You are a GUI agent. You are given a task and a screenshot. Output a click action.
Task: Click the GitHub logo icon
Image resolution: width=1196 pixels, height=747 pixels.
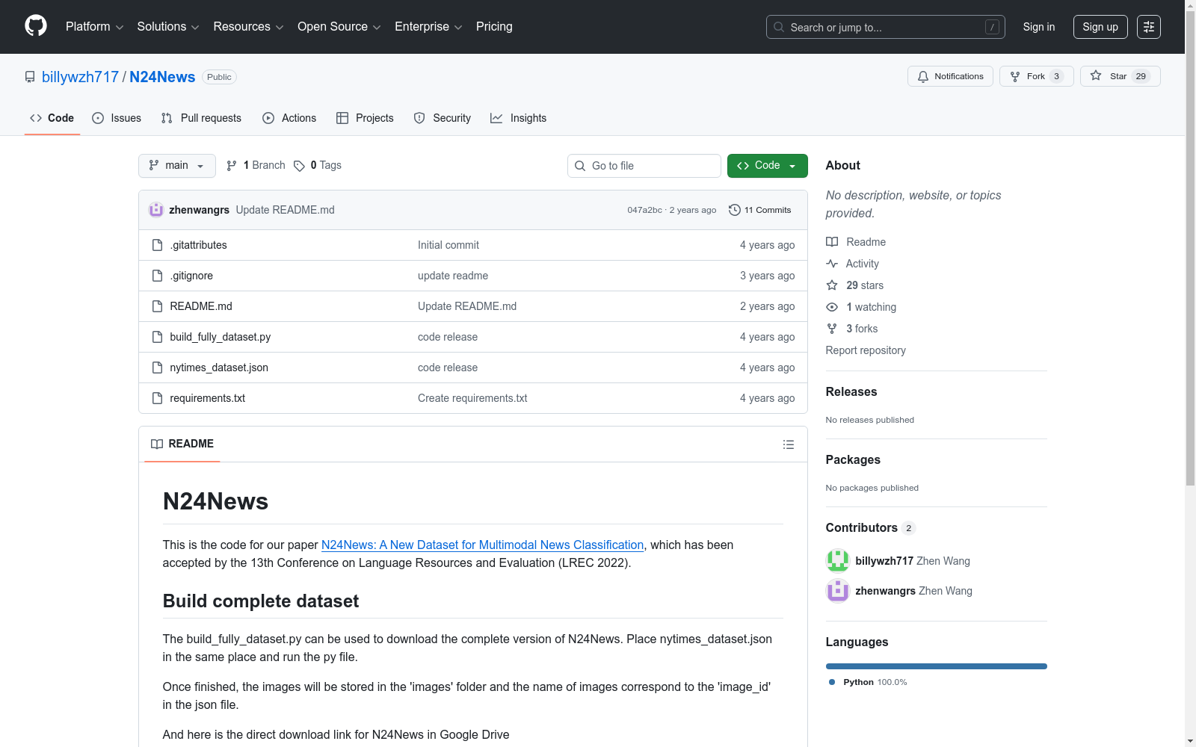pos(36,26)
